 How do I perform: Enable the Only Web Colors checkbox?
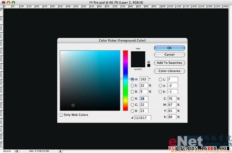pyautogui.click(x=61, y=115)
